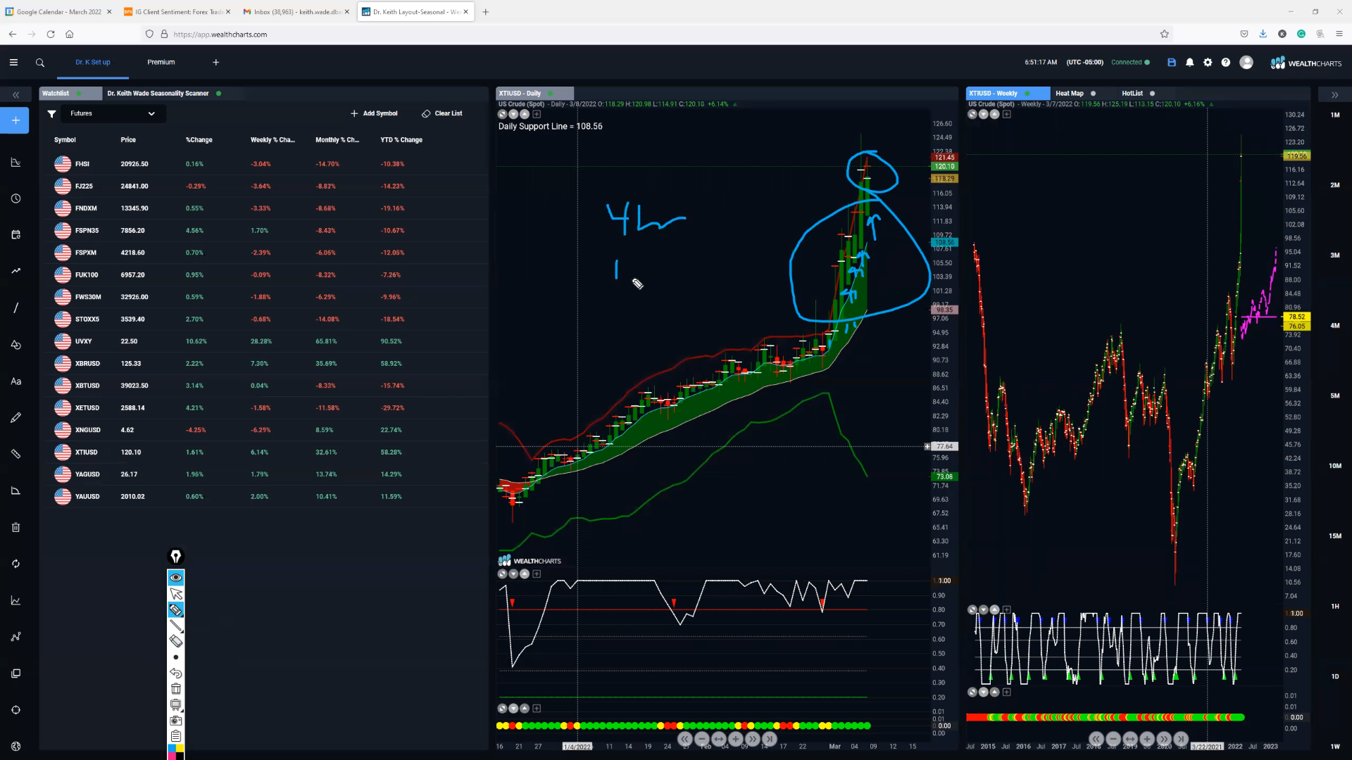Open the HotList tab
The image size is (1352, 760).
pyautogui.click(x=1132, y=94)
